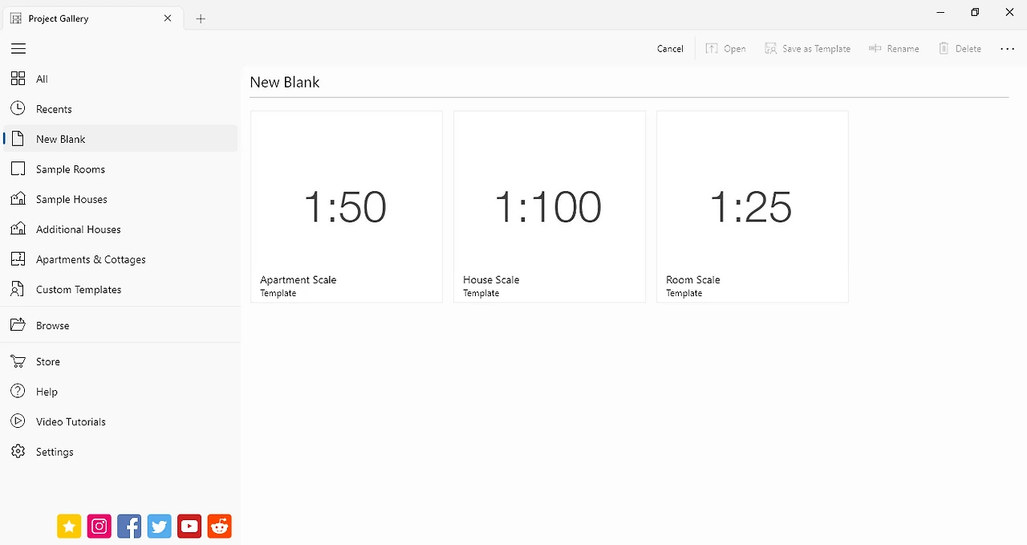The height and width of the screenshot is (545, 1027).
Task: Click the Room Scale label
Action: tap(693, 280)
